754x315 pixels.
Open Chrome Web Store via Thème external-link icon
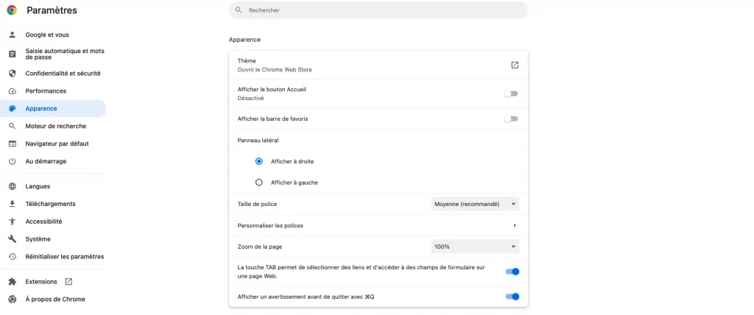[515, 65]
